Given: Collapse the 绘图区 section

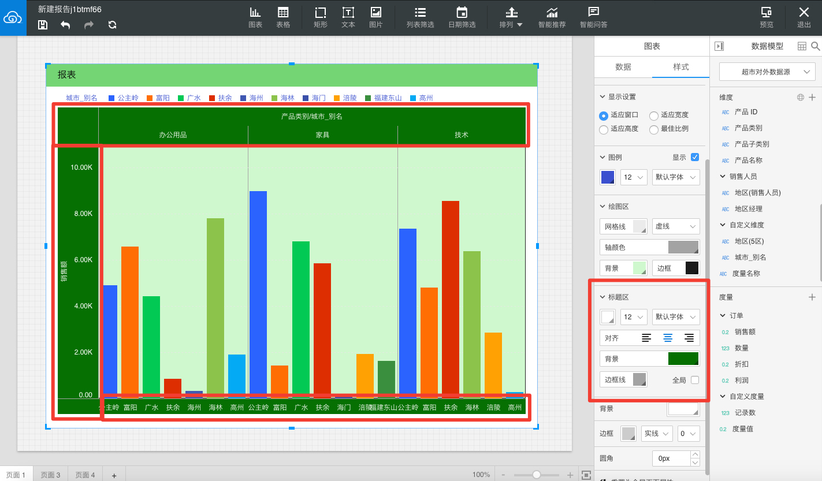Looking at the screenshot, I should click(602, 206).
